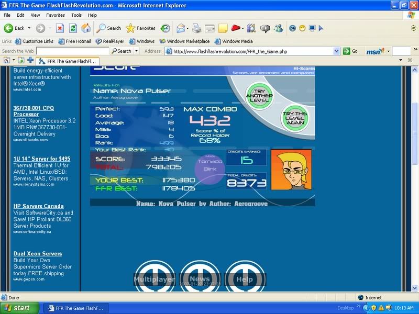Expand the address bar URL dropdown
The height and width of the screenshot is (314, 419).
tap(337, 51)
